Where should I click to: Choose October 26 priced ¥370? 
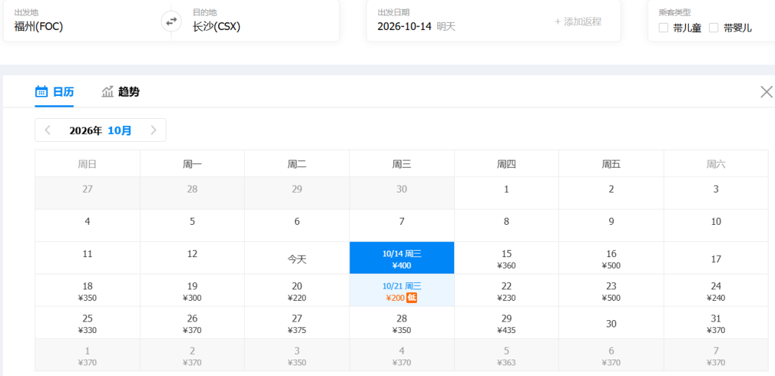click(192, 323)
